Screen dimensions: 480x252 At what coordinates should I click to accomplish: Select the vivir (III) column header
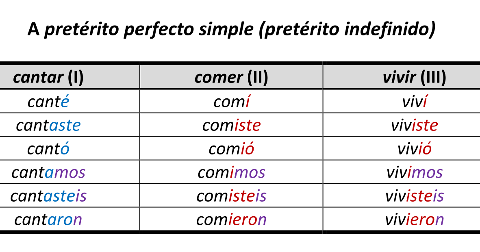415,77
